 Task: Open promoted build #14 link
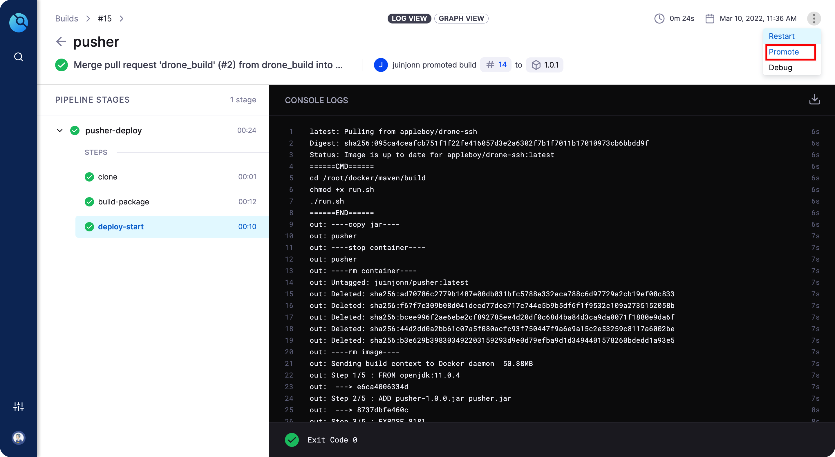coord(495,65)
